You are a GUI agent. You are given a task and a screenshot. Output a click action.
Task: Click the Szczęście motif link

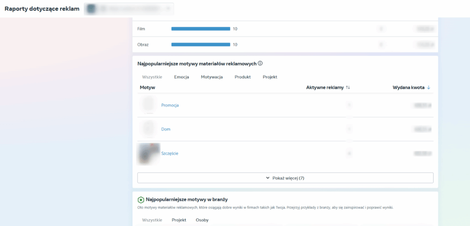click(170, 154)
